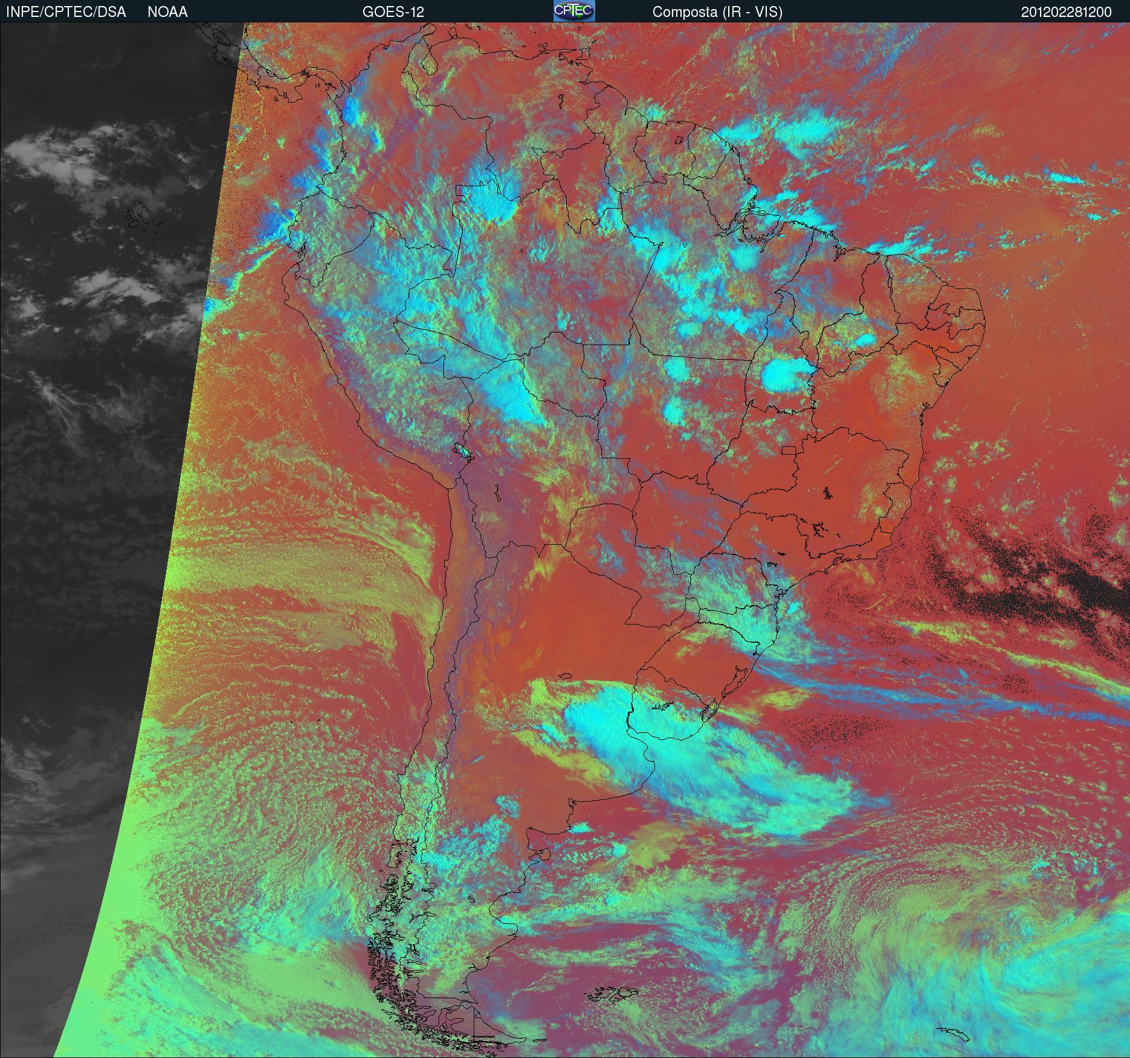
Task: Click the INPE/CPTEC/DSA header text
Action: click(66, 12)
